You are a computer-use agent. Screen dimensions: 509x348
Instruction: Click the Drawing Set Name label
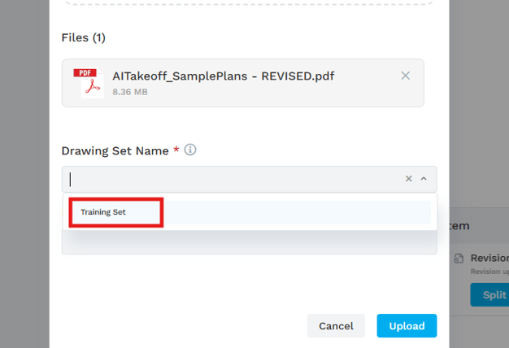click(x=115, y=150)
